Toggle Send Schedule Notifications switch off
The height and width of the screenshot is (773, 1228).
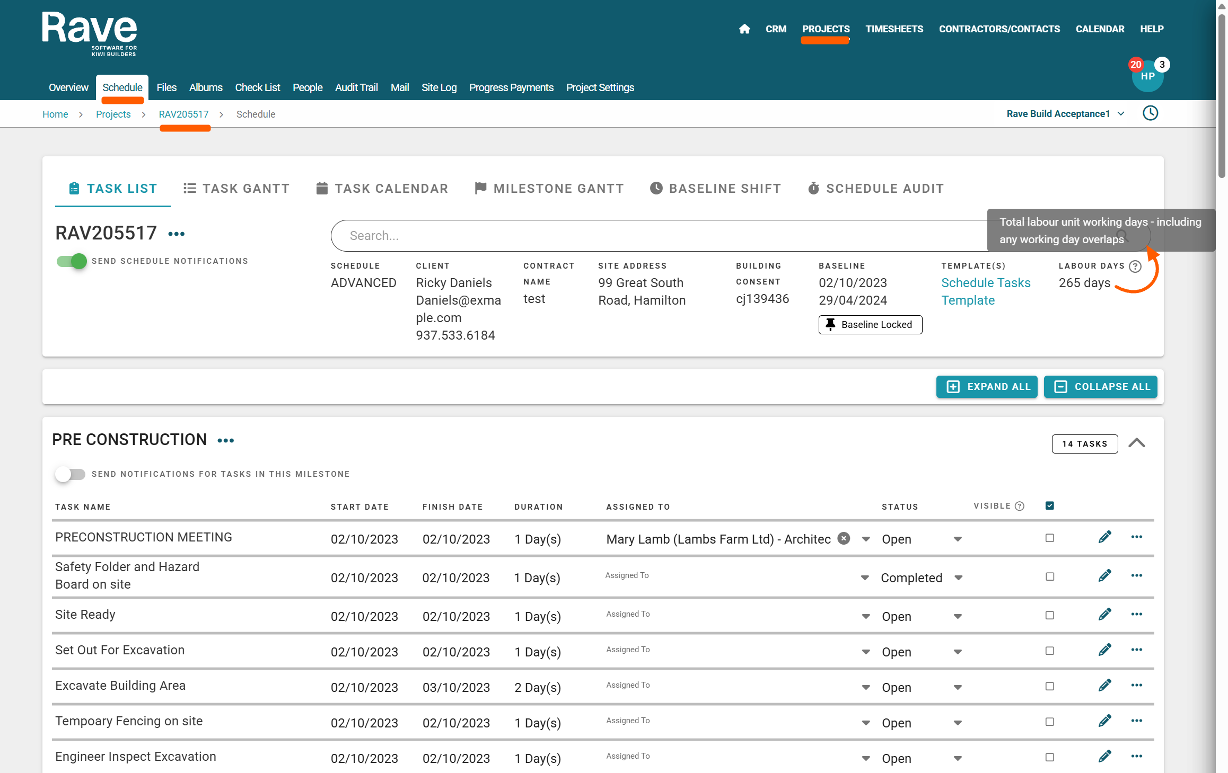(72, 261)
